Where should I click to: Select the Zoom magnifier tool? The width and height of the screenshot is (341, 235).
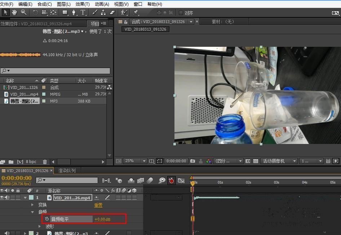[x=23, y=13]
